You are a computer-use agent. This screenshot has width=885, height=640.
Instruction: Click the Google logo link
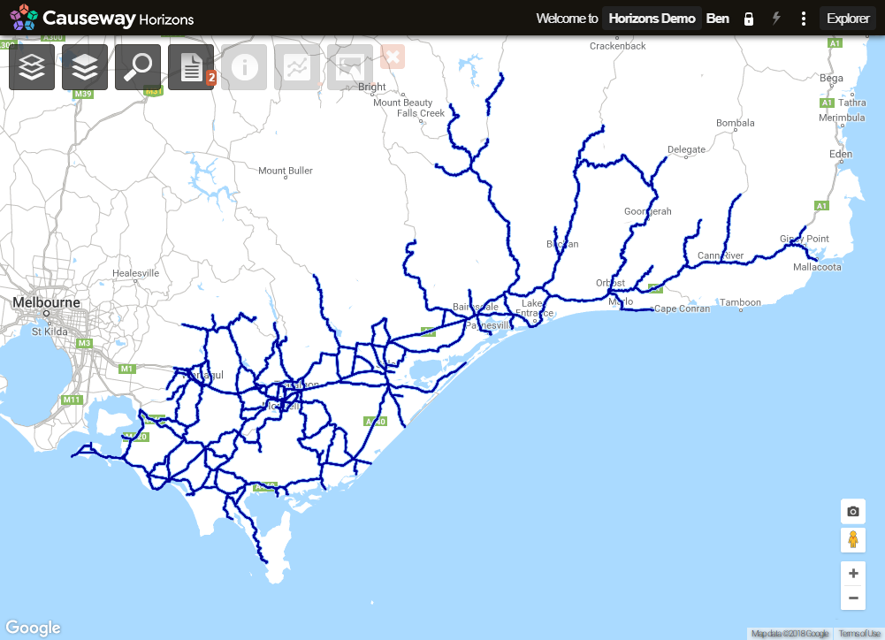32,627
